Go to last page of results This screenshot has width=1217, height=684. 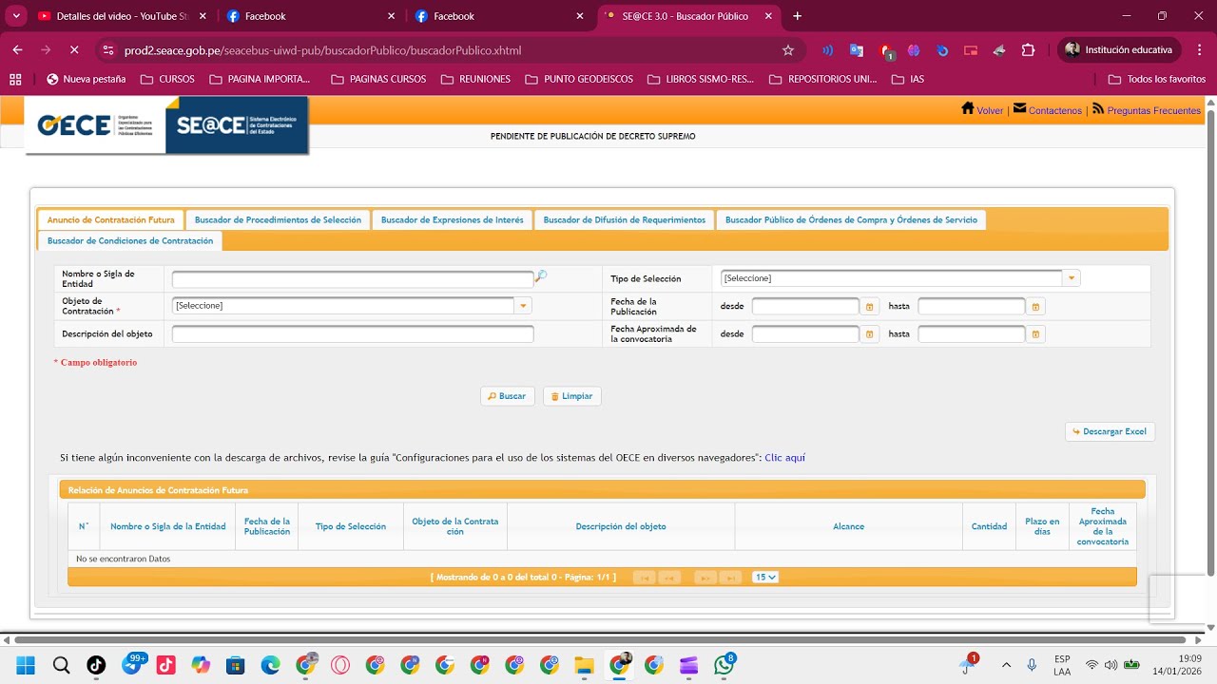(730, 577)
